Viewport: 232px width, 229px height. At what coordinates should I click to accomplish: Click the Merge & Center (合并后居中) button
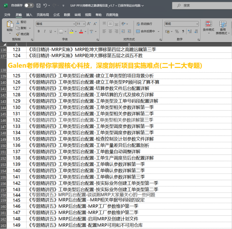pyautogui.click(x=146, y=31)
